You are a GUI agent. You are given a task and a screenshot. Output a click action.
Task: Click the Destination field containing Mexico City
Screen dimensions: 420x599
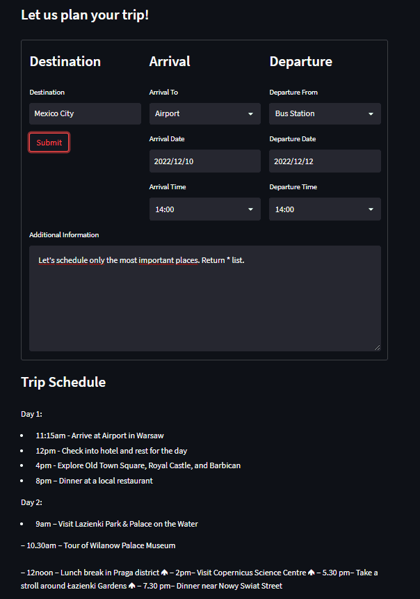tap(85, 114)
